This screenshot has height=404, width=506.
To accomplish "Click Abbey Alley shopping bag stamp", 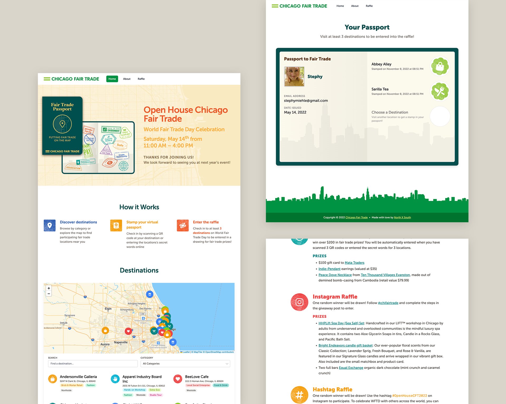I will click(440, 66).
